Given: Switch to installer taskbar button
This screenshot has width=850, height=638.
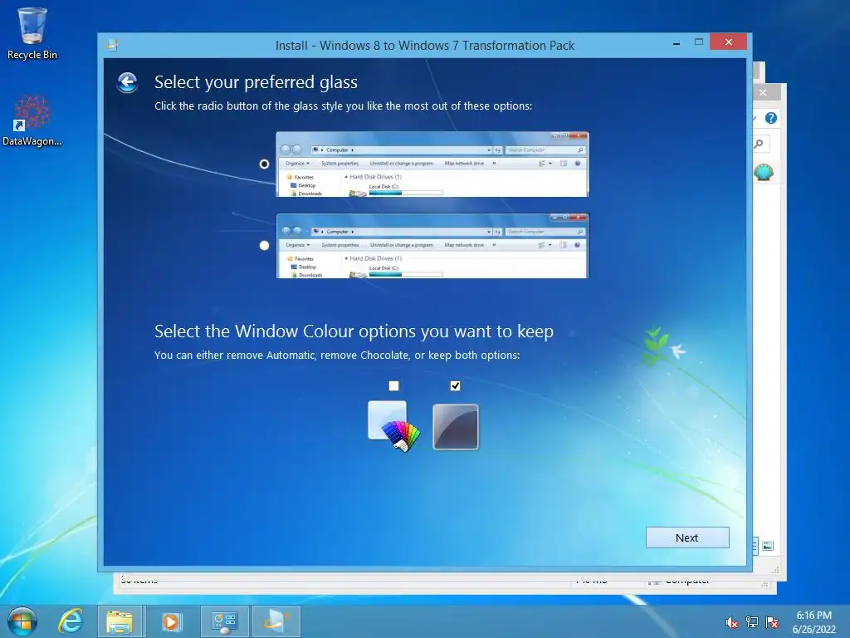Looking at the screenshot, I should click(x=276, y=621).
